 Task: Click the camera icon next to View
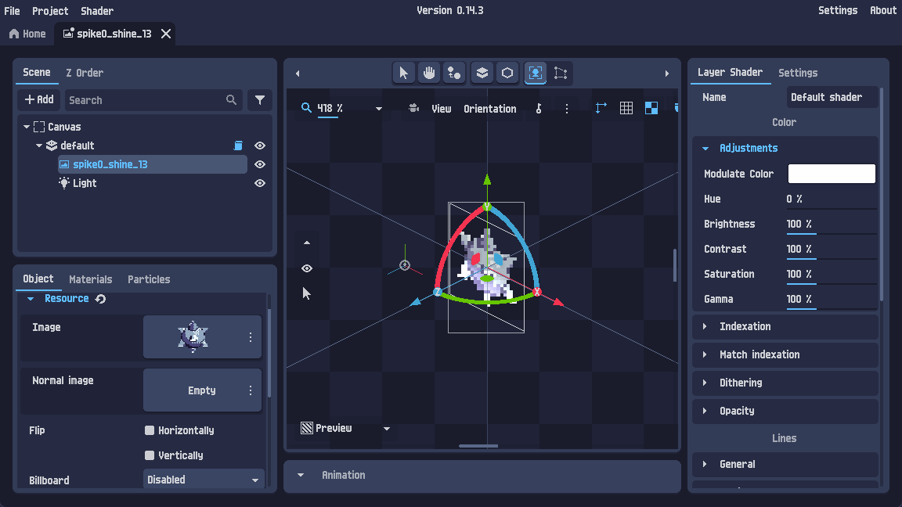(413, 108)
